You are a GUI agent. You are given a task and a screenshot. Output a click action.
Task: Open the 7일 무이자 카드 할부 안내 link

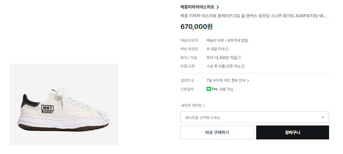click(226, 80)
